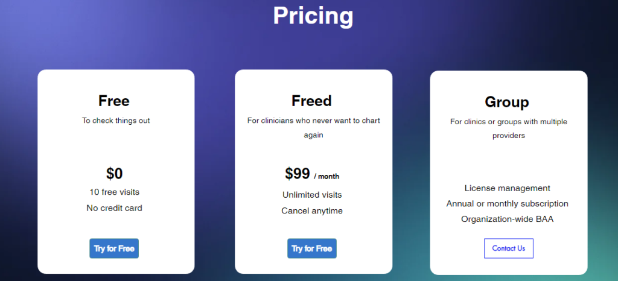Click the 'Unlimited visits' feature text
The image size is (618, 281).
312,195
